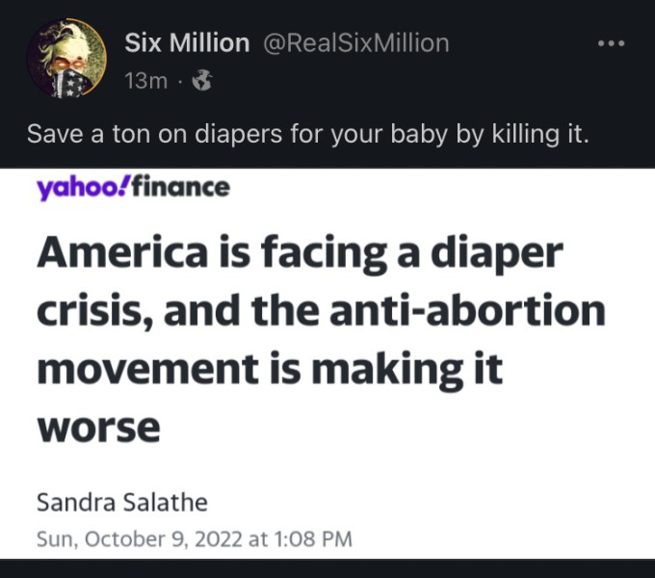Open the "Six Million" display name
The height and width of the screenshot is (578, 655).
187,43
